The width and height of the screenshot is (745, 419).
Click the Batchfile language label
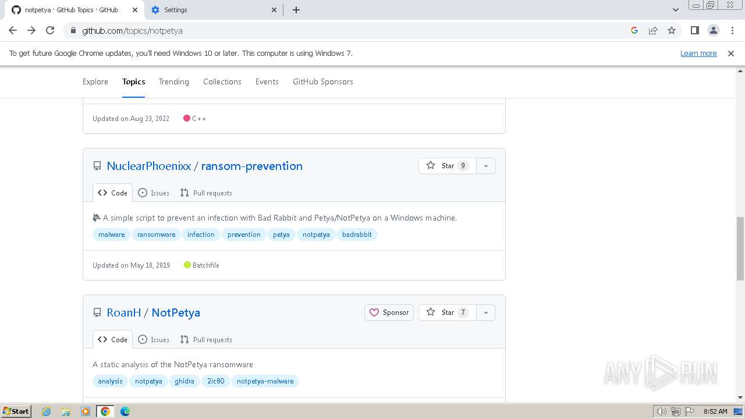tap(205, 265)
